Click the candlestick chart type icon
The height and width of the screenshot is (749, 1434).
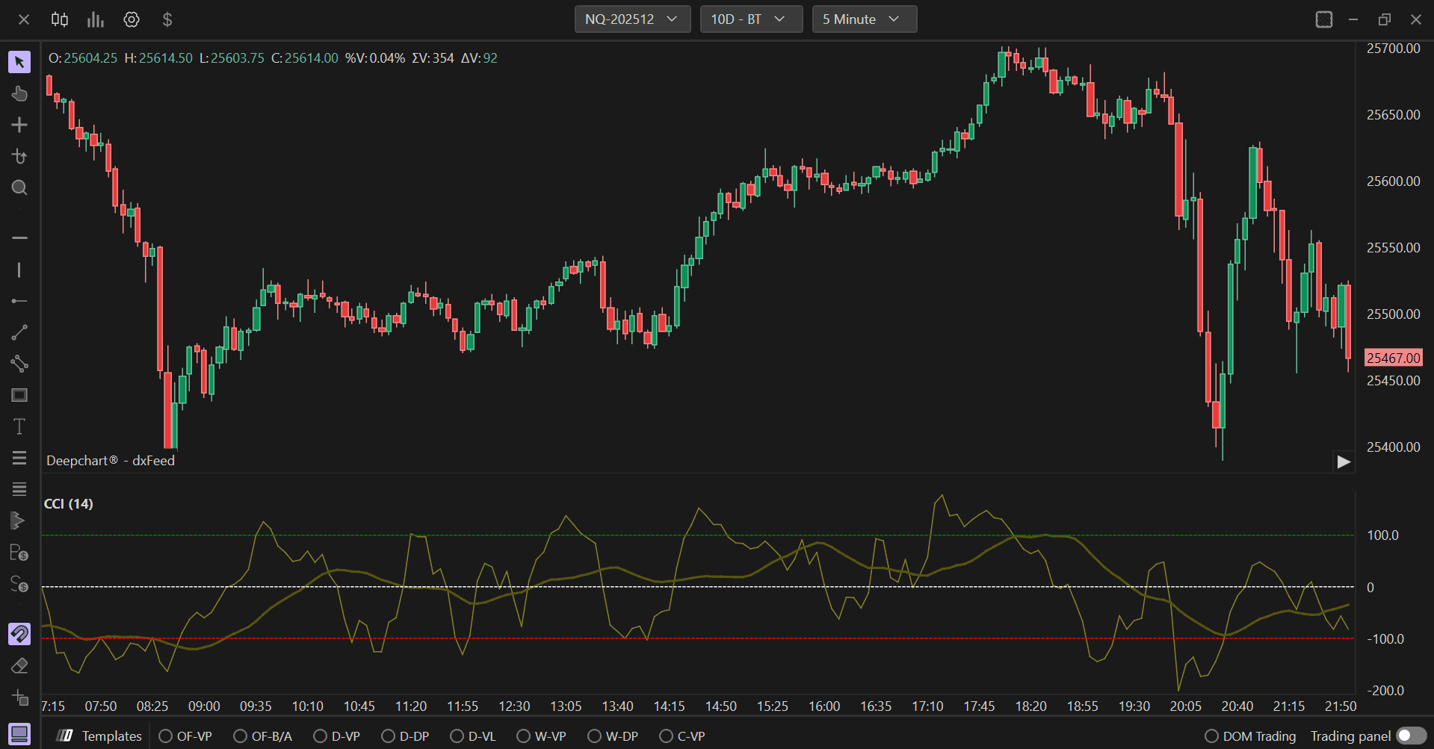tap(60, 19)
